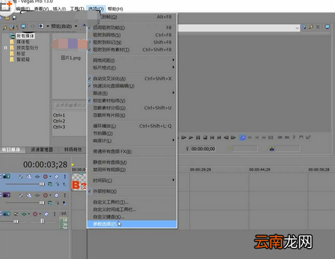This screenshot has height=259, width=335.
Task: Click Stop button in trimmer transport
Action: coord(205,138)
